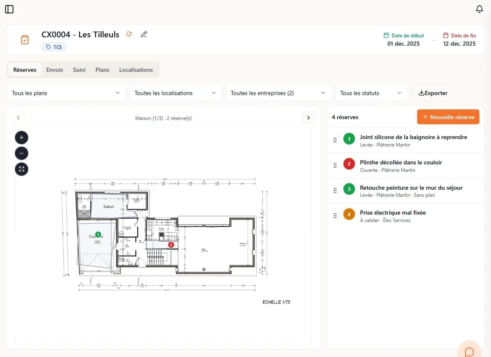
Task: Switch to the Envois tab
Action: coord(54,70)
